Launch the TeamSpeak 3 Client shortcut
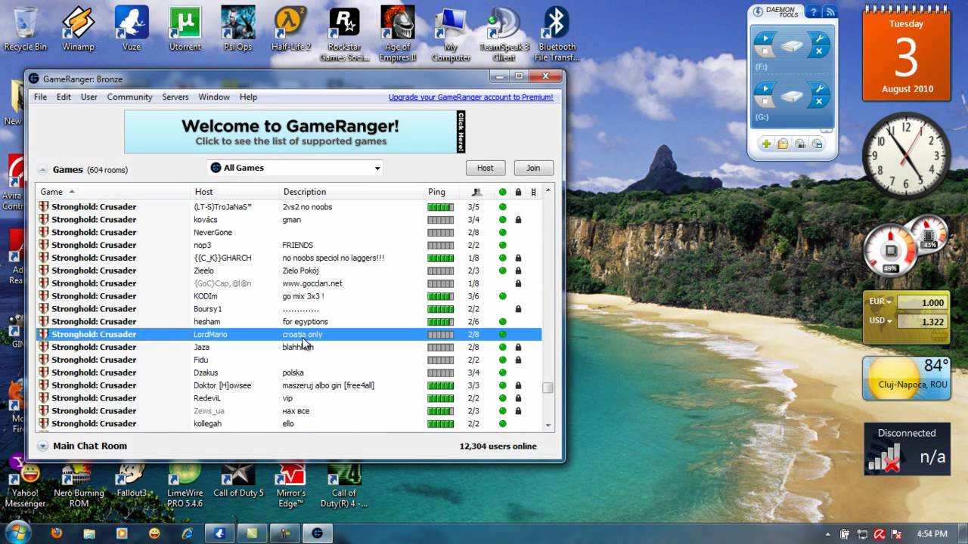The image size is (968, 544). pos(504,34)
